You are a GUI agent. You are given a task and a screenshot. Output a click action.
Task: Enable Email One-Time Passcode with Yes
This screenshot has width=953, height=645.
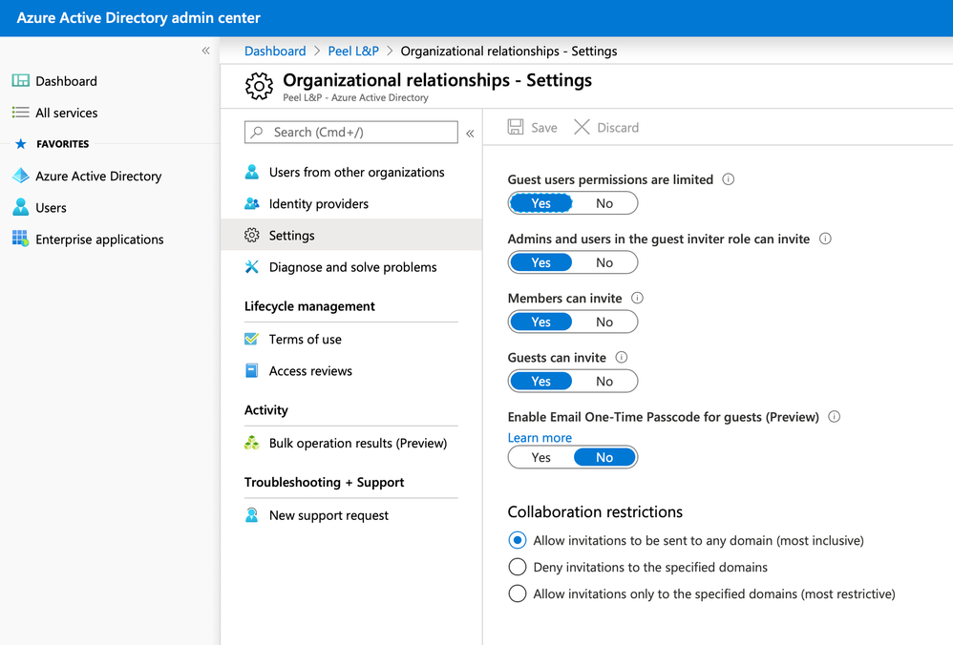tap(540, 458)
